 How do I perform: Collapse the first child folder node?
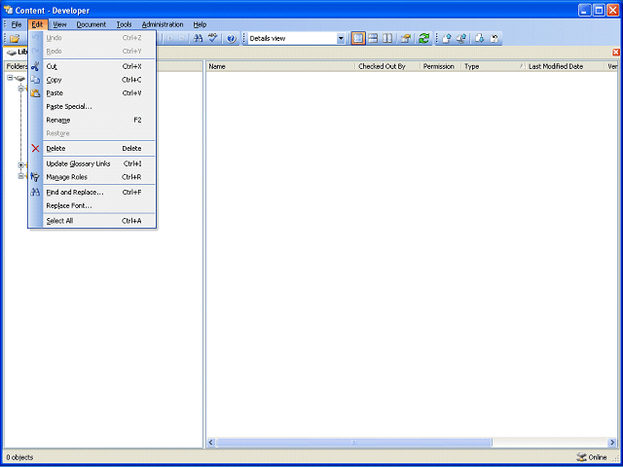click(x=21, y=89)
